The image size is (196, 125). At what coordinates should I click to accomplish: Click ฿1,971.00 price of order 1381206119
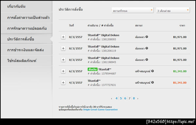tap(180, 49)
